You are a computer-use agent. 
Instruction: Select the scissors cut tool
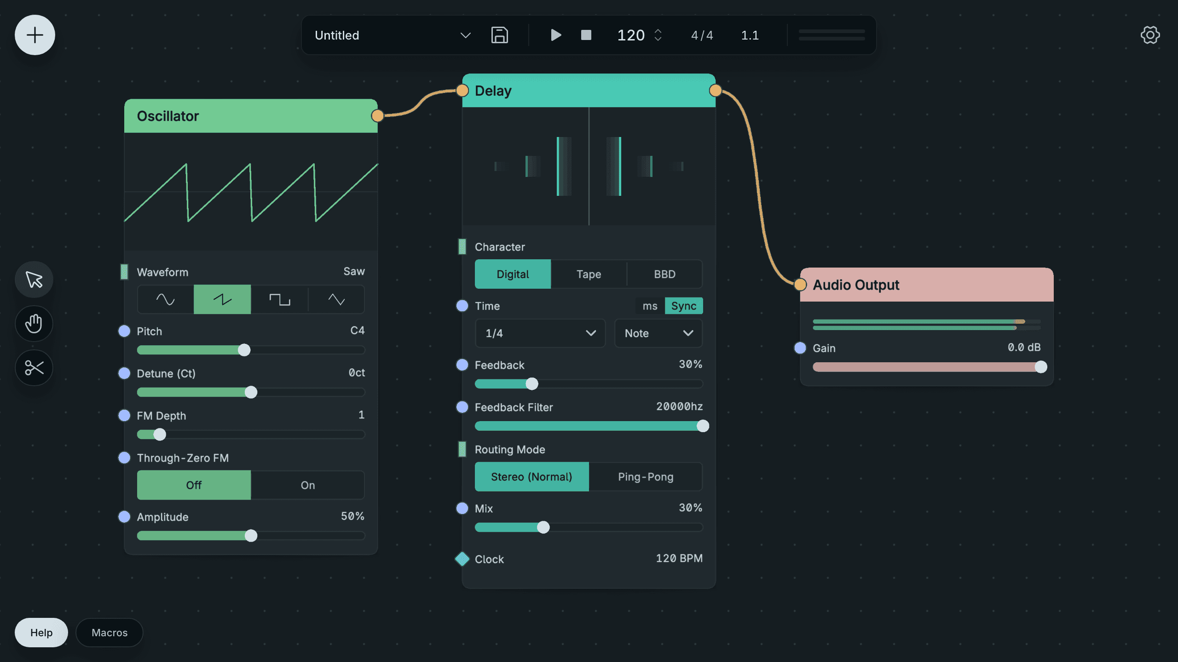click(34, 367)
